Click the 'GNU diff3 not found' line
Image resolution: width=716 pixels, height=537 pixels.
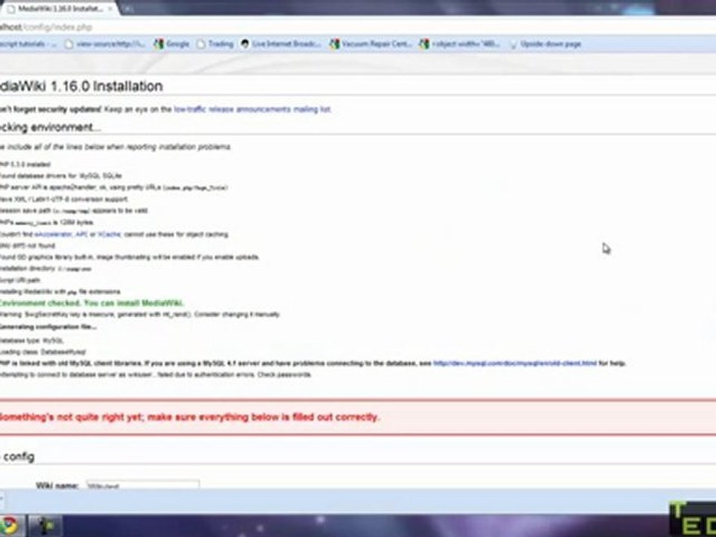tap(28, 245)
